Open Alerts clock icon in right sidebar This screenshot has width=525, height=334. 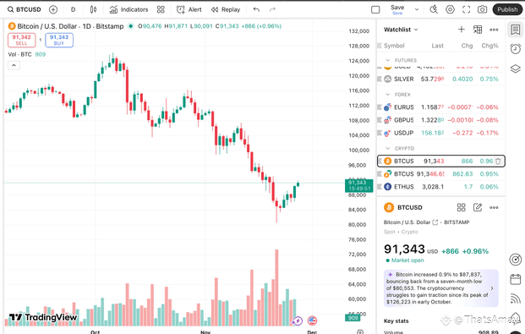click(x=516, y=49)
